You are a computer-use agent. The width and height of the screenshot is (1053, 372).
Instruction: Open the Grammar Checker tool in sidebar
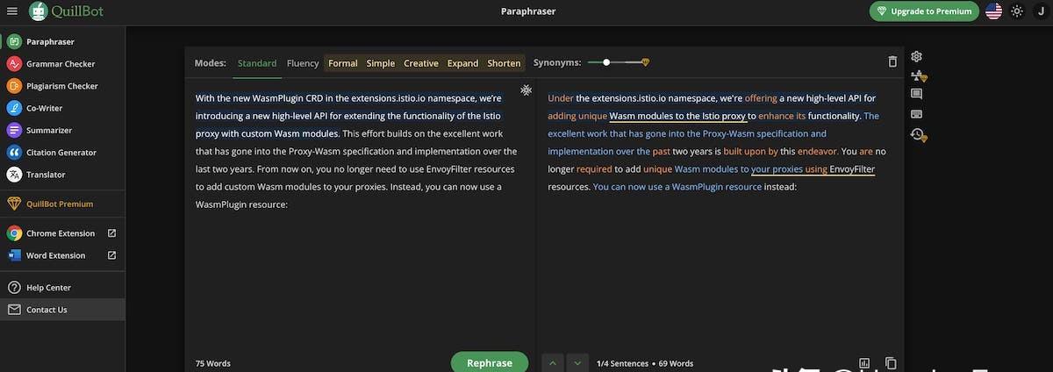(x=61, y=64)
